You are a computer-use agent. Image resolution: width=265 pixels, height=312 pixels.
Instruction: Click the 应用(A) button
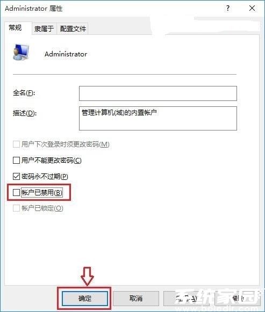pyautogui.click(x=187, y=299)
